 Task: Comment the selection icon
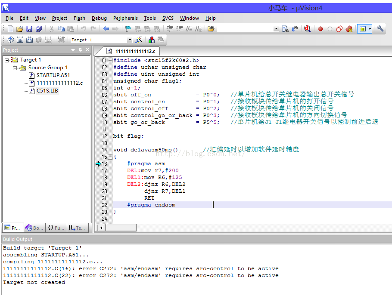click(x=189, y=29)
